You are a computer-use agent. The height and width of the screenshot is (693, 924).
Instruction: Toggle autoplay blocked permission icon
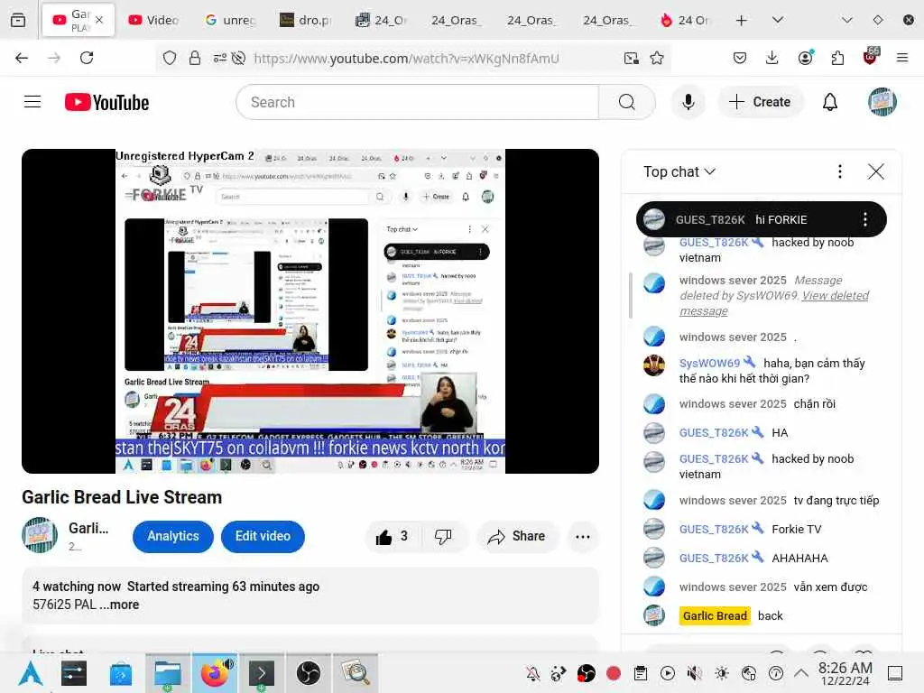(238, 58)
